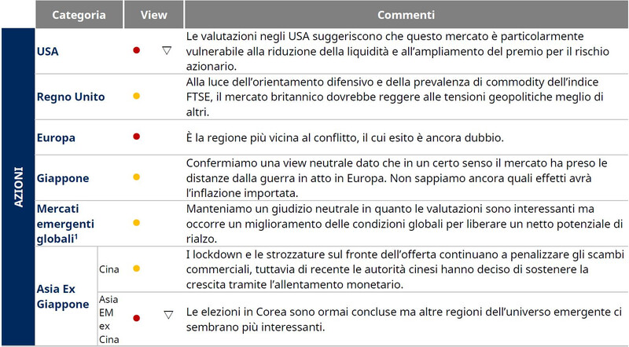Image resolution: width=629 pixels, height=347 pixels.
Task: Click the yellow dot in Cina row
Action: point(137,268)
